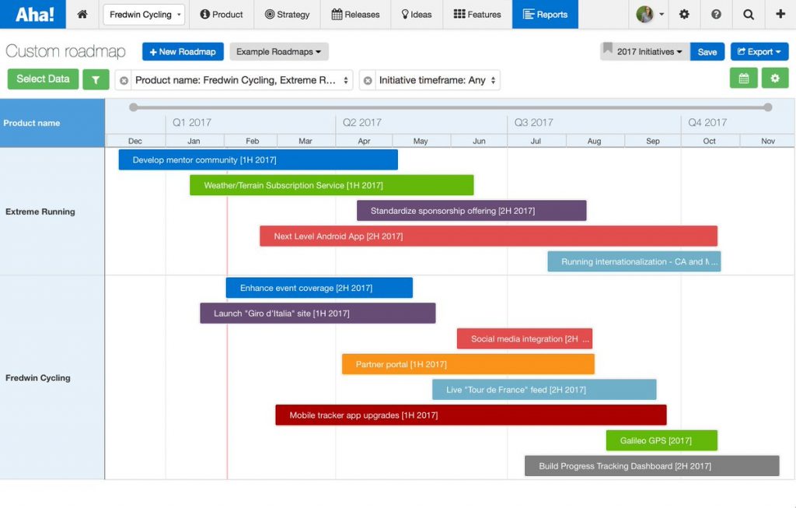Open search with the magnifier icon
The width and height of the screenshot is (796, 508).
(x=748, y=14)
